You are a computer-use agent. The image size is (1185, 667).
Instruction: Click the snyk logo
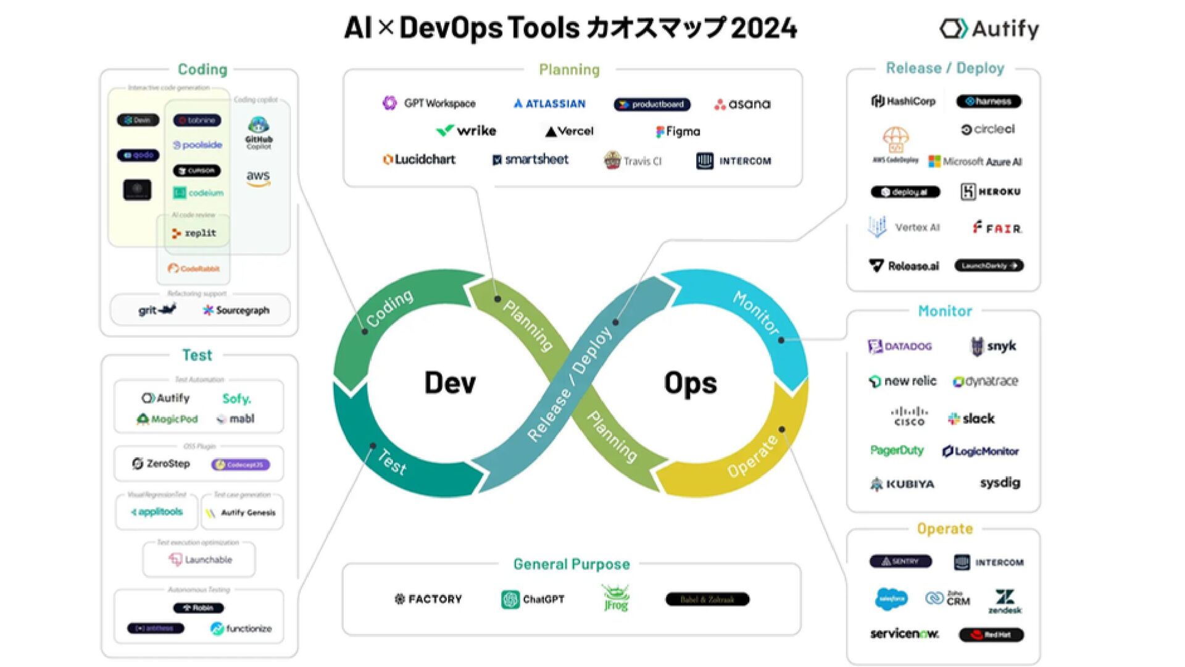[x=994, y=346]
